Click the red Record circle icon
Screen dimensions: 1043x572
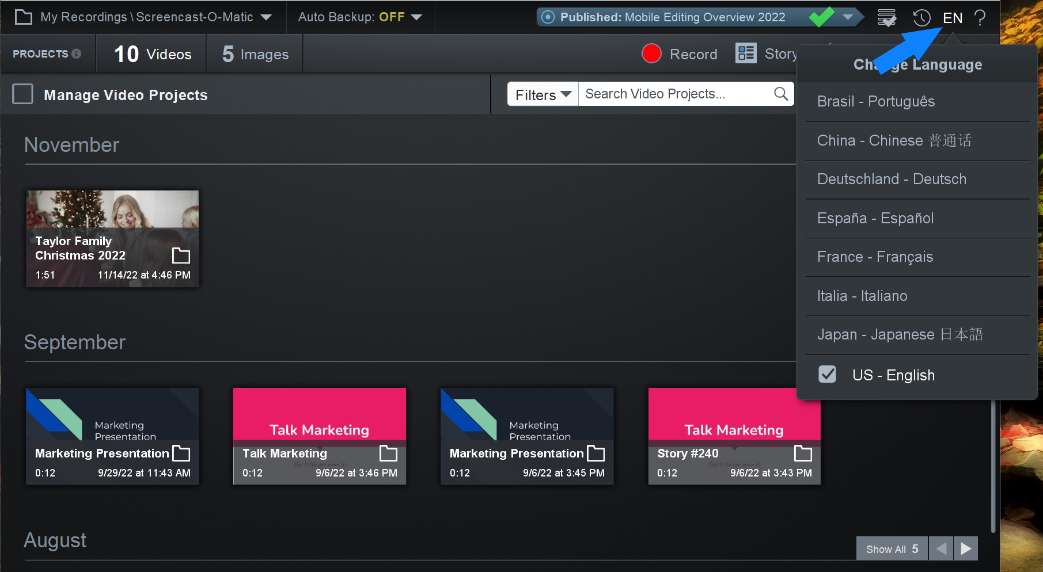(x=651, y=54)
